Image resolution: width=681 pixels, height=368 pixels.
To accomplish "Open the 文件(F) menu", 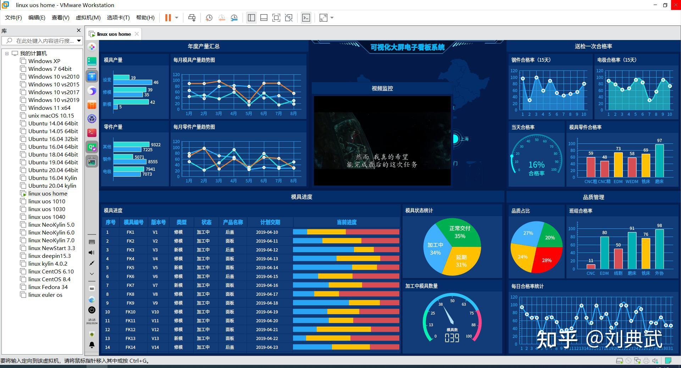I will click(13, 18).
